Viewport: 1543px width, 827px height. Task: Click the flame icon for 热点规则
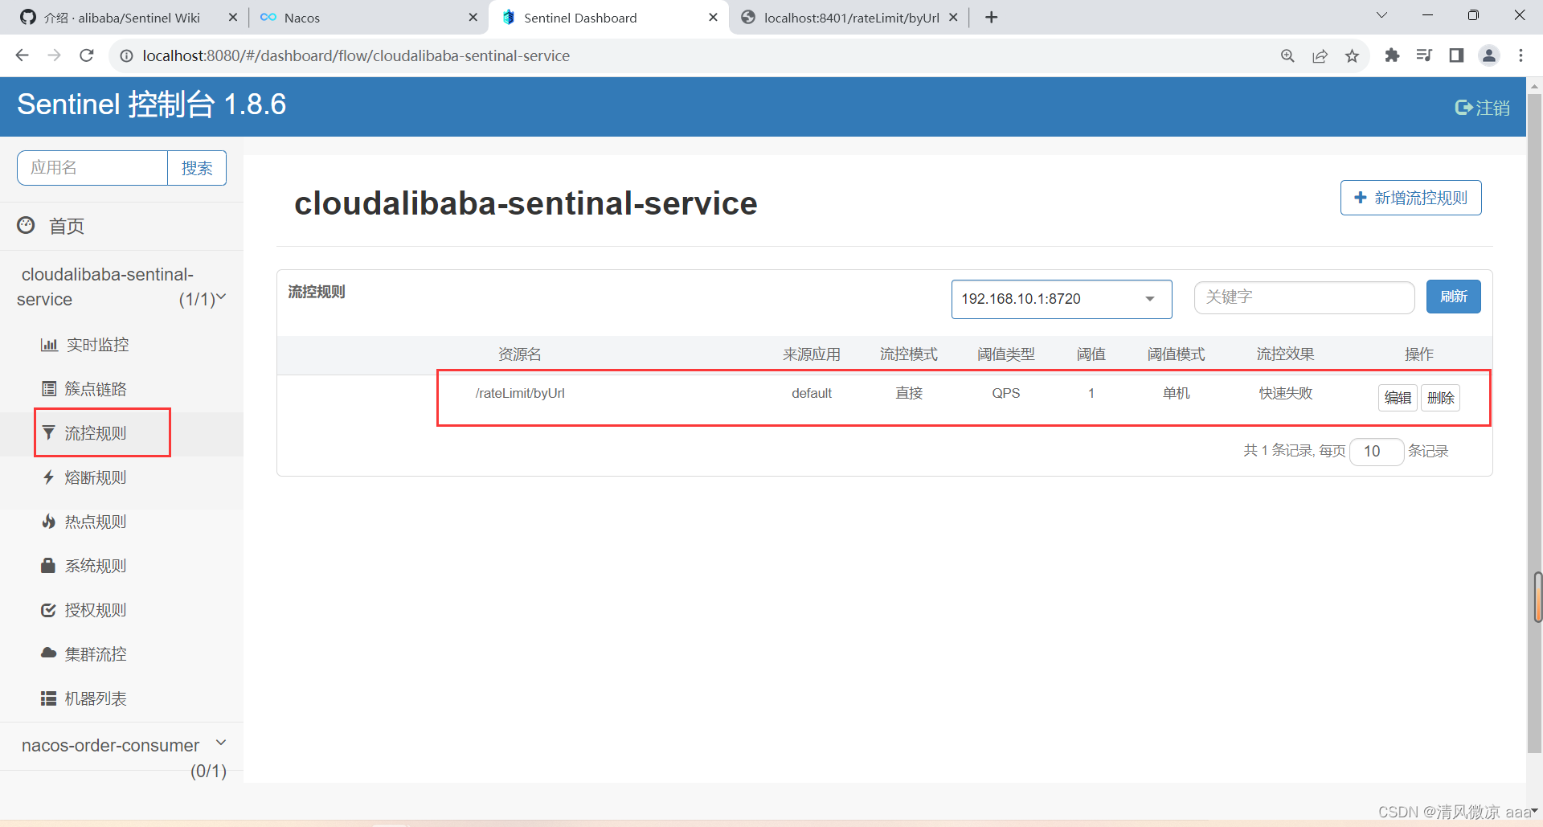pos(49,522)
